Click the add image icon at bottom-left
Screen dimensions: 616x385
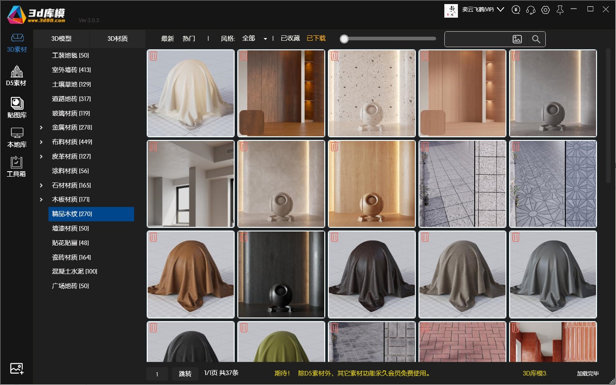click(x=17, y=369)
